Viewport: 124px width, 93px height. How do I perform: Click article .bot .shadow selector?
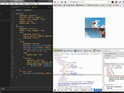(x=113, y=66)
